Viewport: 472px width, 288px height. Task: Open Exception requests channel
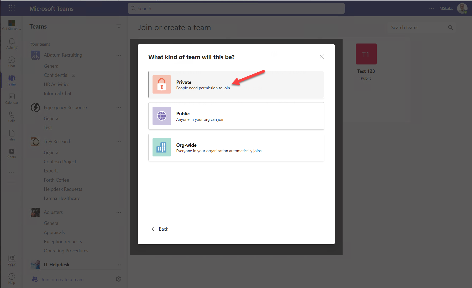(63, 242)
